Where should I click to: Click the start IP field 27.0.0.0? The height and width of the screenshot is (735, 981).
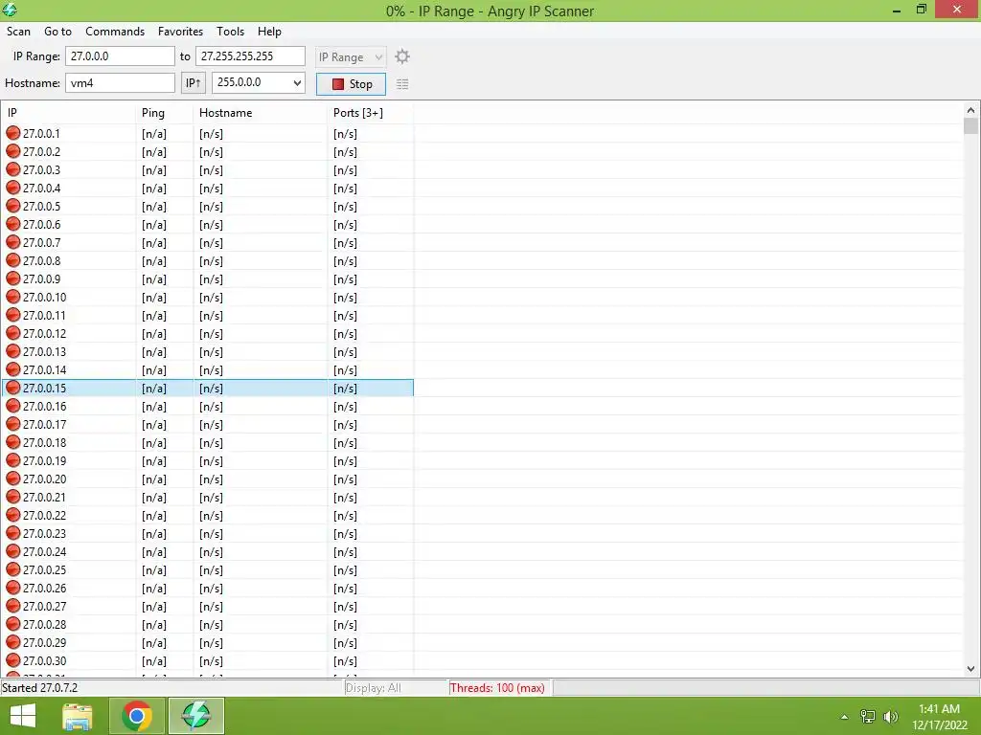[x=120, y=56]
